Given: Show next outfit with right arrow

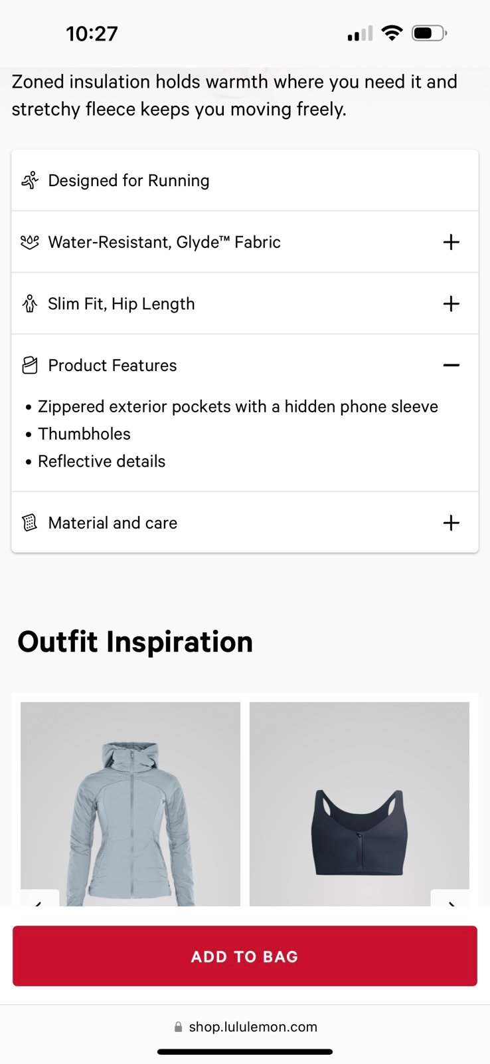Looking at the screenshot, I should (x=451, y=899).
